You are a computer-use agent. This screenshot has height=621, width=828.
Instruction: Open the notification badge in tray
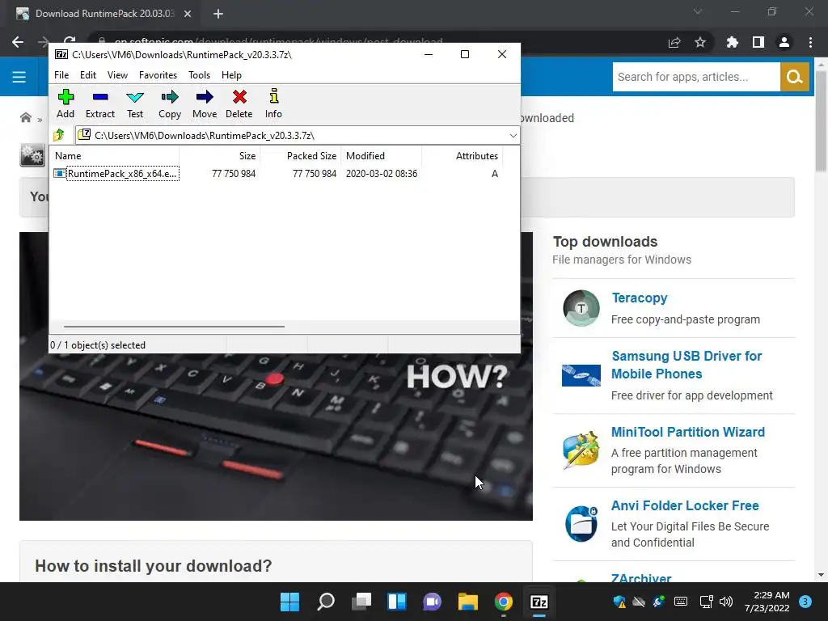(805, 602)
